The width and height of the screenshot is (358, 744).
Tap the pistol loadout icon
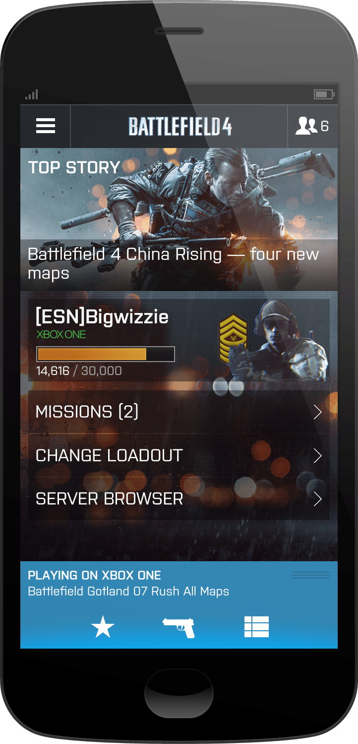[x=179, y=627]
